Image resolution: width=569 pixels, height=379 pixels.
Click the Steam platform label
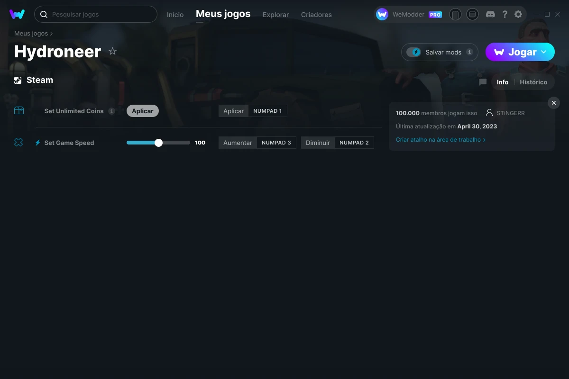(x=40, y=80)
